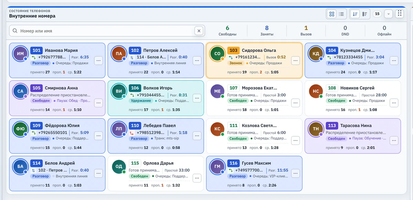Open the more menu on Сидорова Ольга's card
The image size is (413, 200).
click(x=295, y=60)
